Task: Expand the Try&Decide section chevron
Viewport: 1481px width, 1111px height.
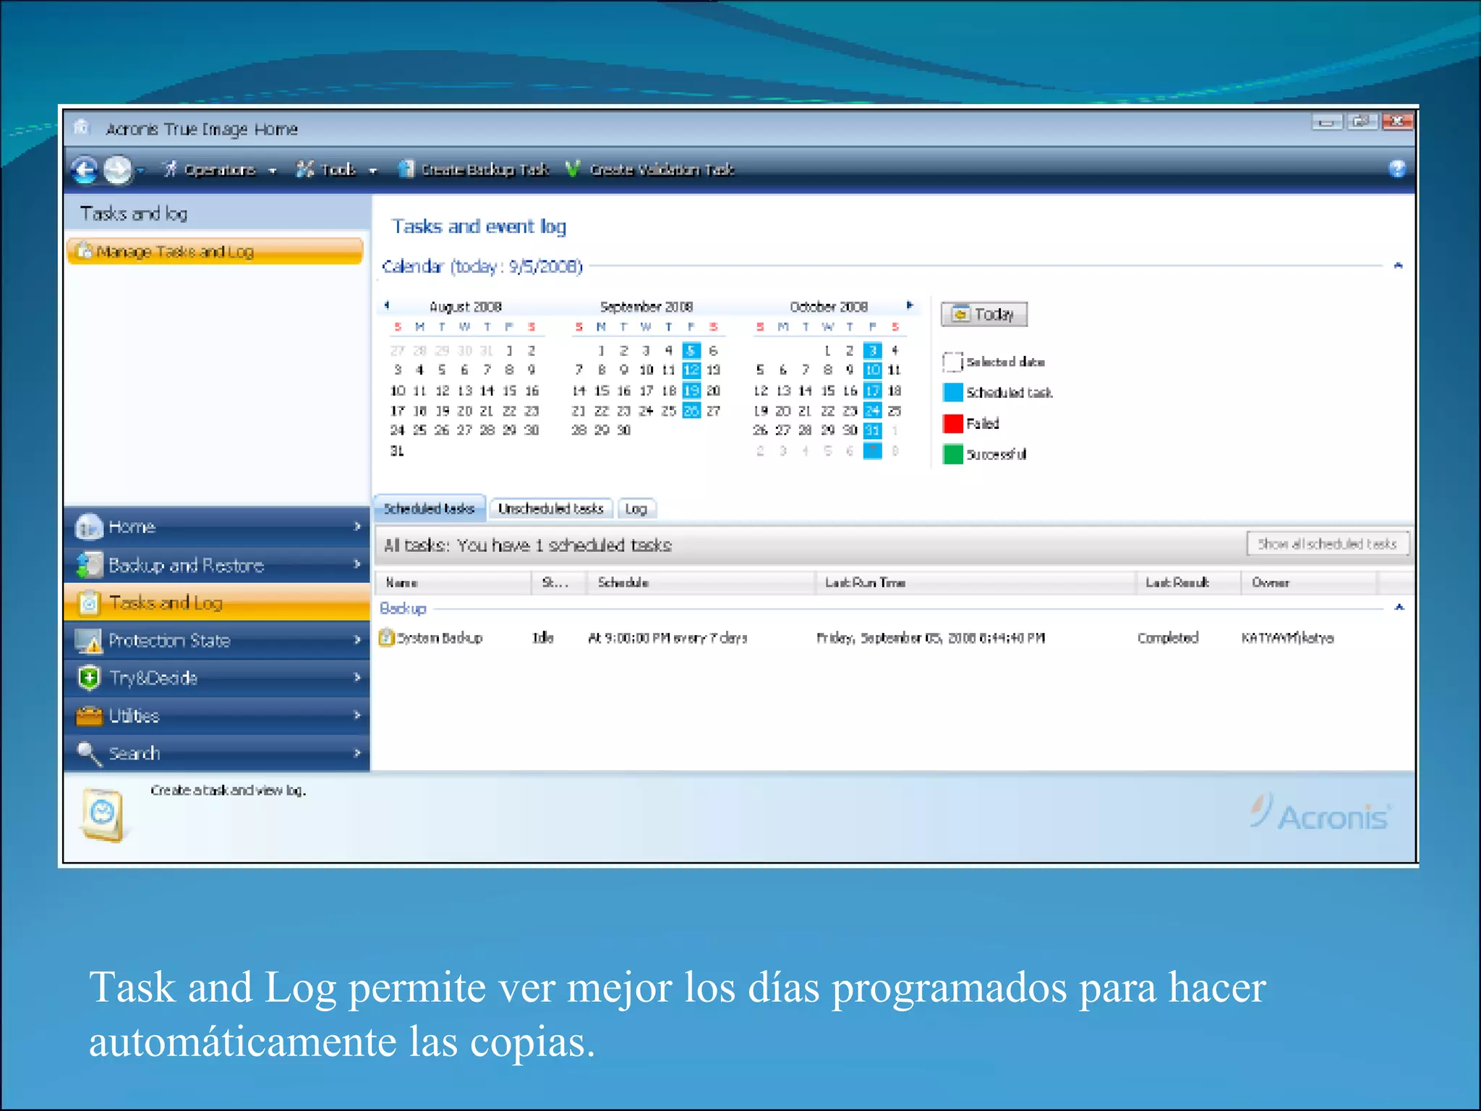Action: 357,677
